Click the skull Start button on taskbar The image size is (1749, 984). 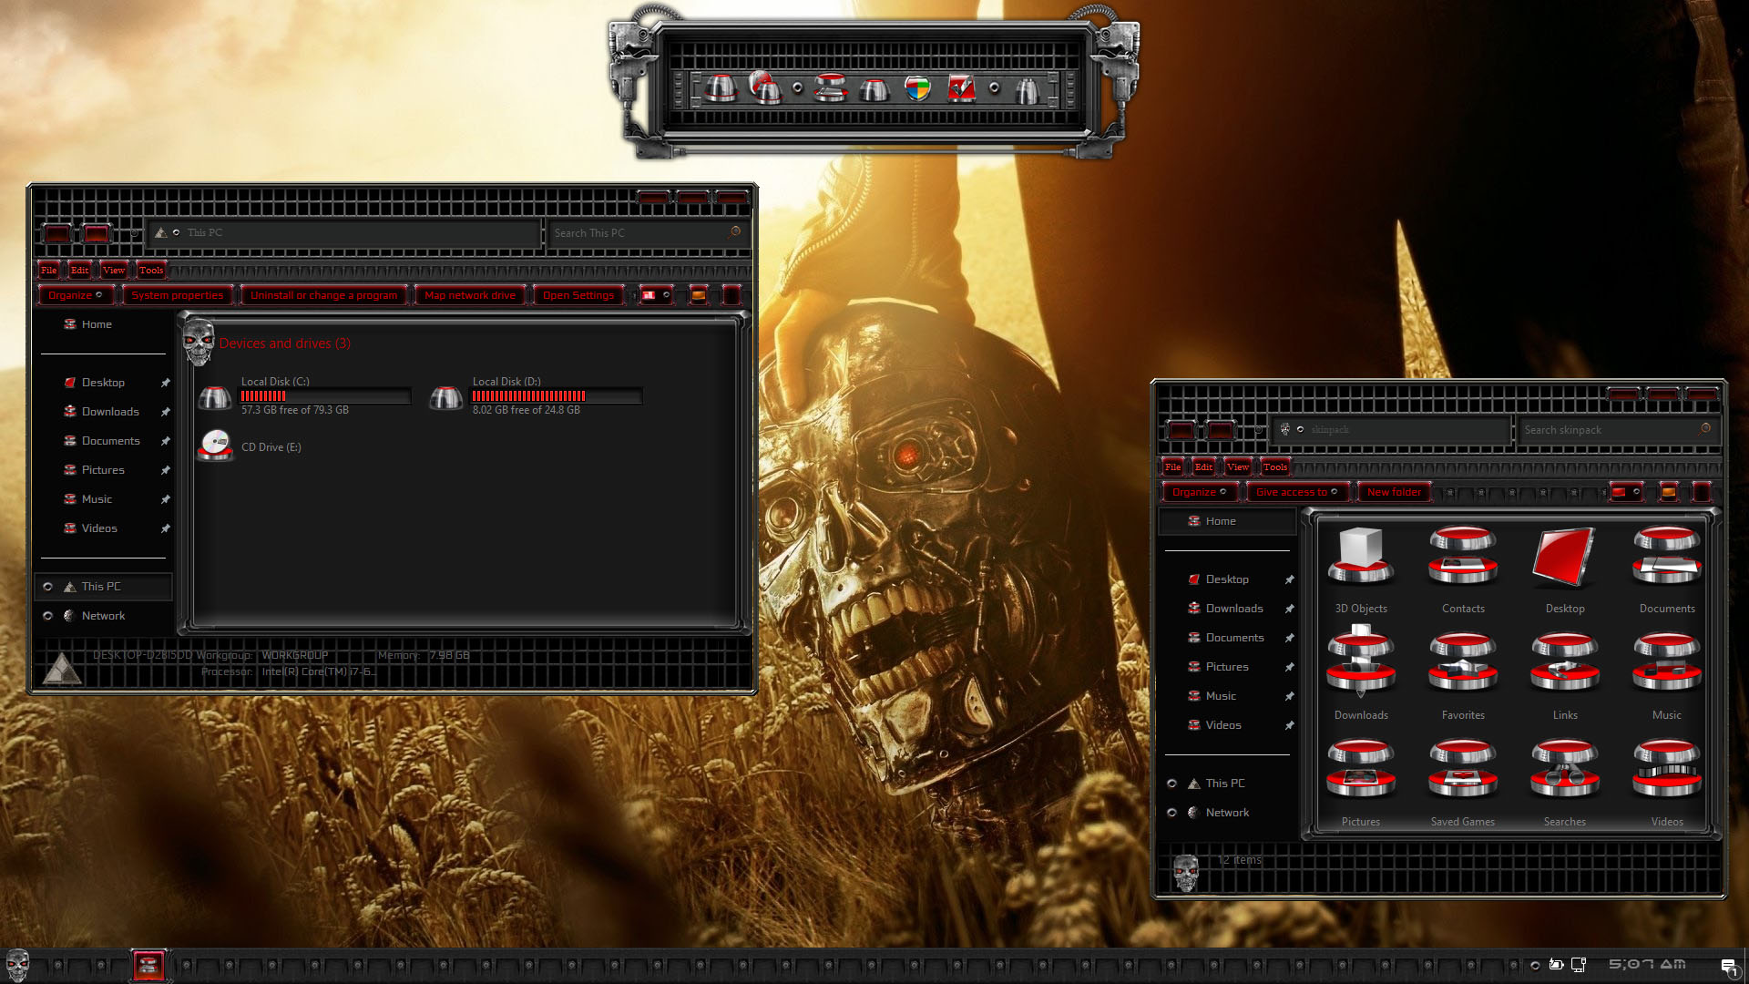[x=18, y=965]
